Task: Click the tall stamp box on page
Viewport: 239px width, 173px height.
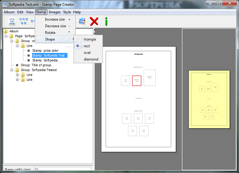Action: [x=149, y=78]
